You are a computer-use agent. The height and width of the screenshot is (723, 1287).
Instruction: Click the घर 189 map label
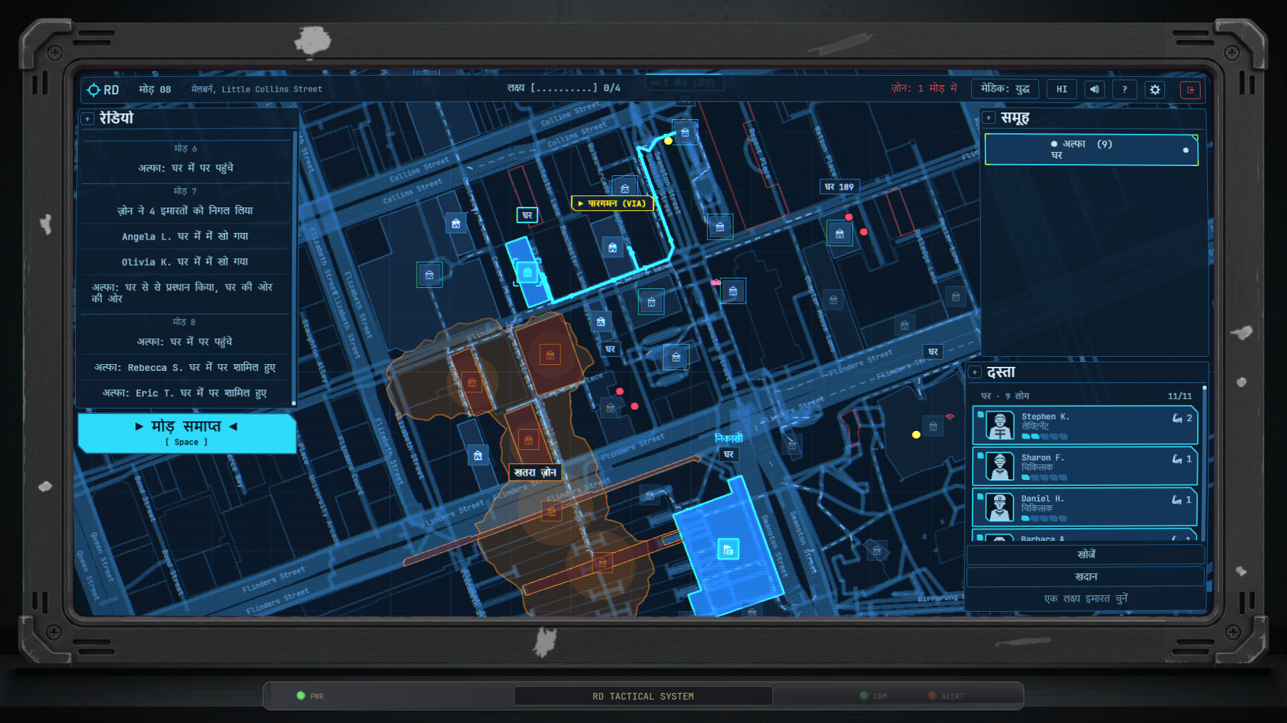839,187
